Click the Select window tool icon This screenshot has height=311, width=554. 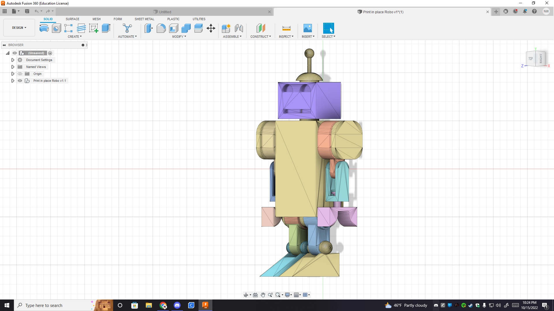point(328,28)
